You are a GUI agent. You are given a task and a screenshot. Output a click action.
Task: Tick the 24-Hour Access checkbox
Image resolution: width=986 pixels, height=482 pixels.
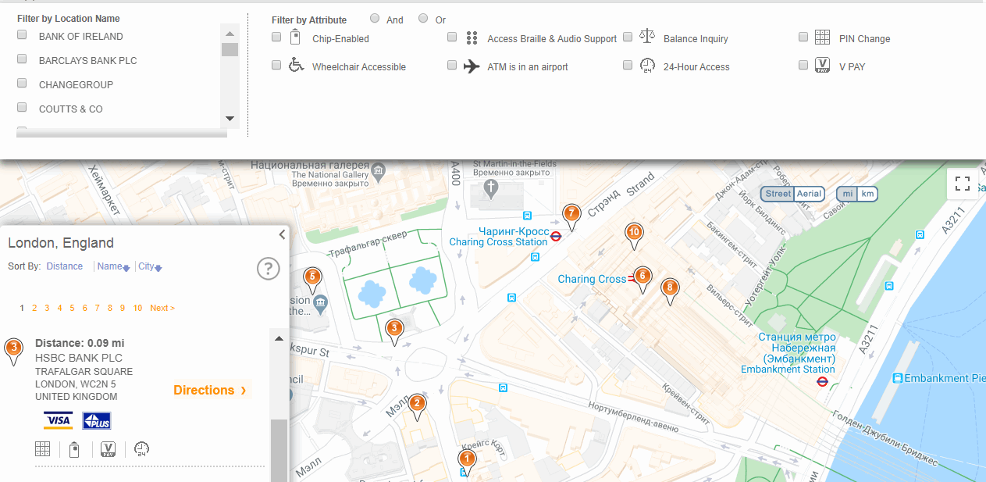click(x=628, y=66)
